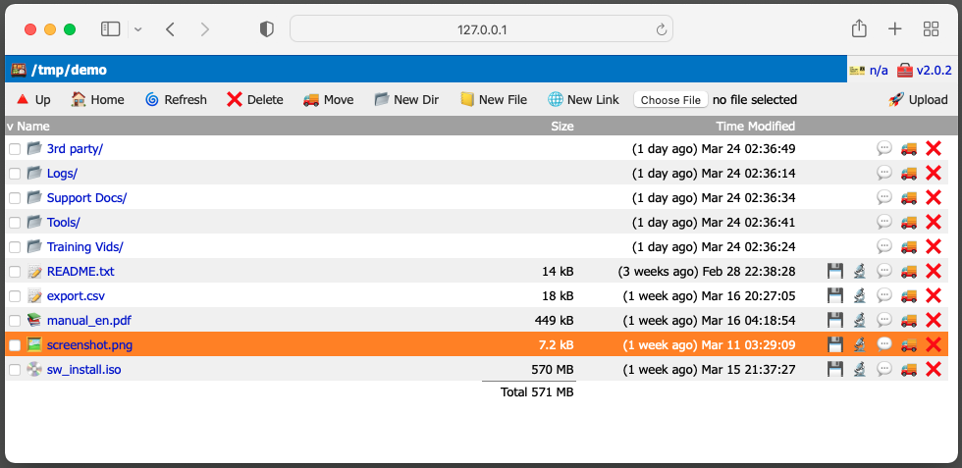Image resolution: width=962 pixels, height=468 pixels.
Task: Open README.txt file link
Action: pos(80,271)
